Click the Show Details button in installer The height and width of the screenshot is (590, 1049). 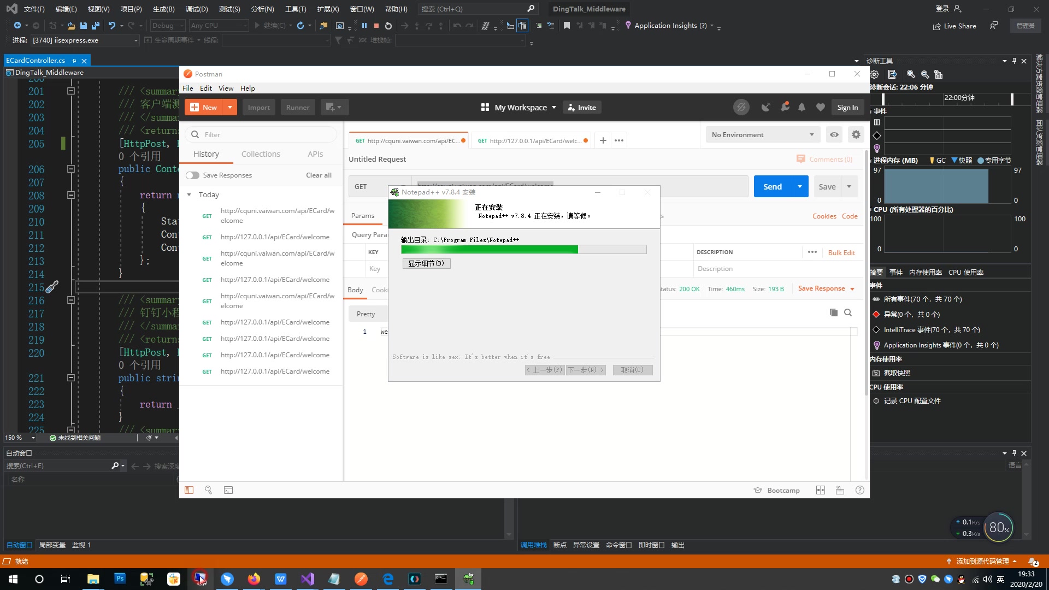[x=426, y=263]
